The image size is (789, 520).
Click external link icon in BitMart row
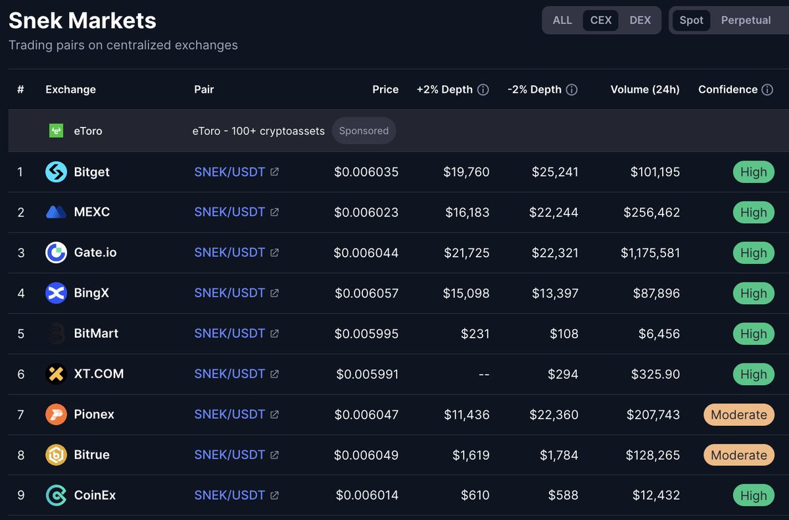(x=274, y=334)
